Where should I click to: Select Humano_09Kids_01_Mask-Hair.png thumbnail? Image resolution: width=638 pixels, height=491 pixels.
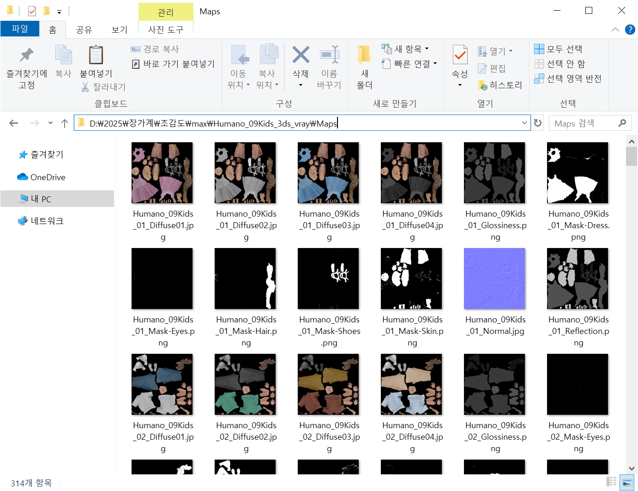[x=245, y=279]
